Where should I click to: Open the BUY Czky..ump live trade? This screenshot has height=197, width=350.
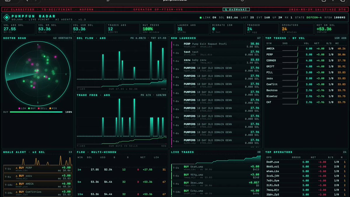coord(216,192)
